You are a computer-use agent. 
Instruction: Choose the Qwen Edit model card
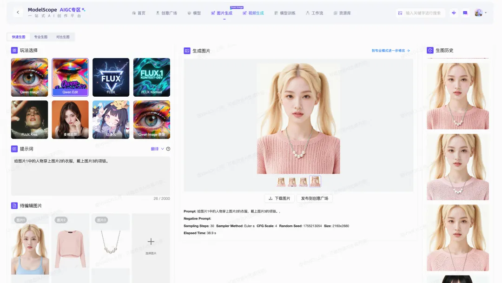pos(70,77)
